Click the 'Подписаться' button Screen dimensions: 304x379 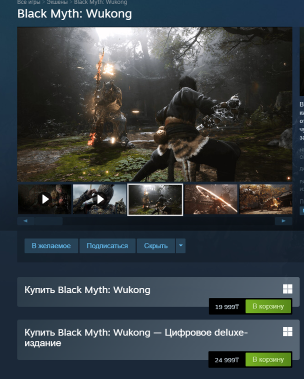pos(107,246)
